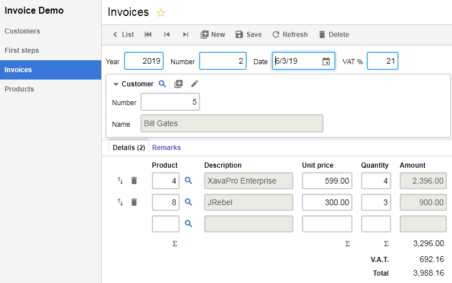
Task: Edit the customer with pencil icon
Action: click(194, 84)
